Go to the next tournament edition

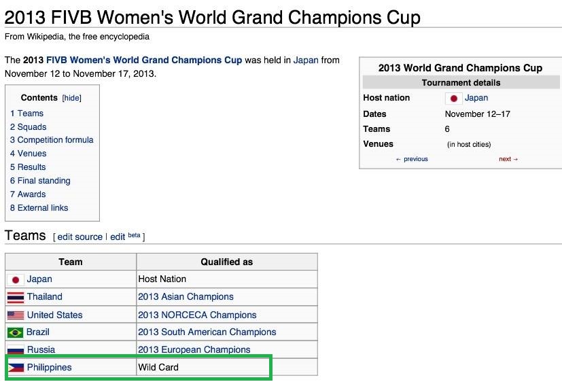click(x=508, y=159)
